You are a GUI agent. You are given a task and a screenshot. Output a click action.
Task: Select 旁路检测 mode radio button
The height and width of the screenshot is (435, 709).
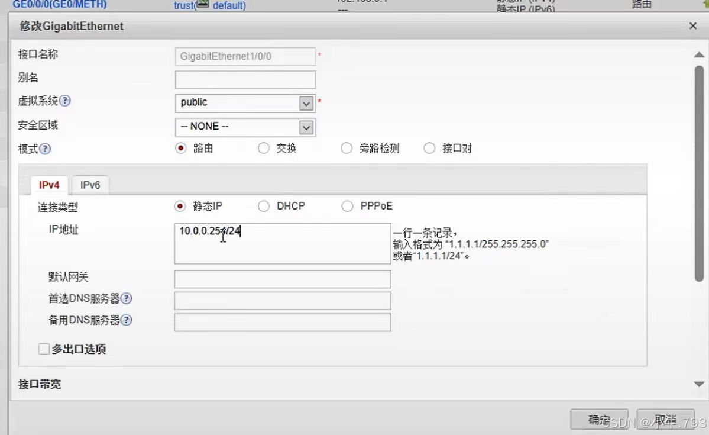(x=347, y=149)
